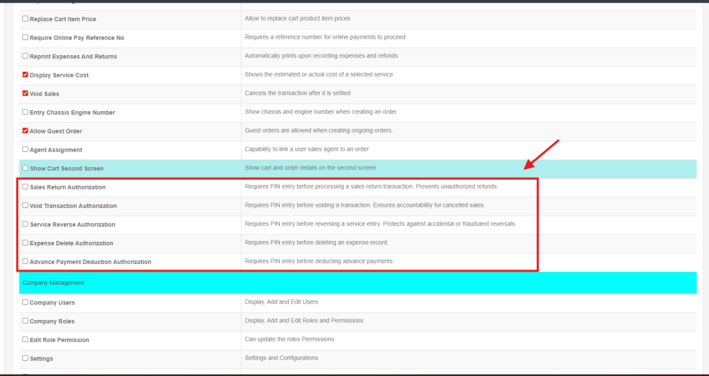Screen dimensions: 709x376
Task: Click the highlighted Show Cart Second Screen description
Action: coord(310,168)
